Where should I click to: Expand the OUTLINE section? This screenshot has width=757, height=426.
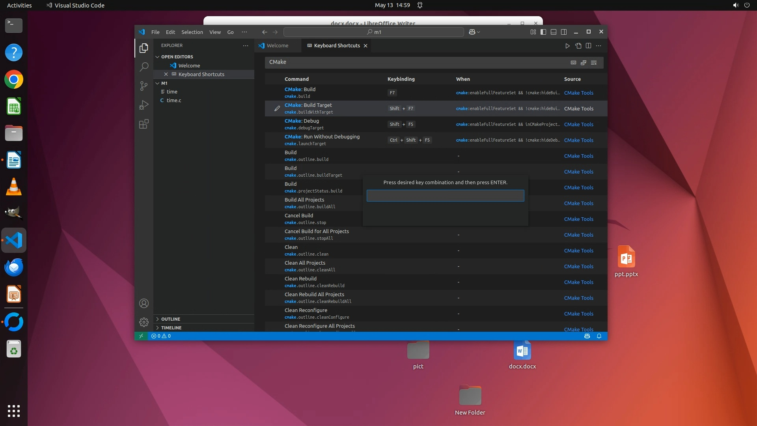pyautogui.click(x=170, y=319)
